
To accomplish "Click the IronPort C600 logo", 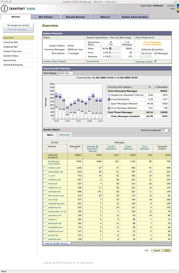I will pos(18,8).
